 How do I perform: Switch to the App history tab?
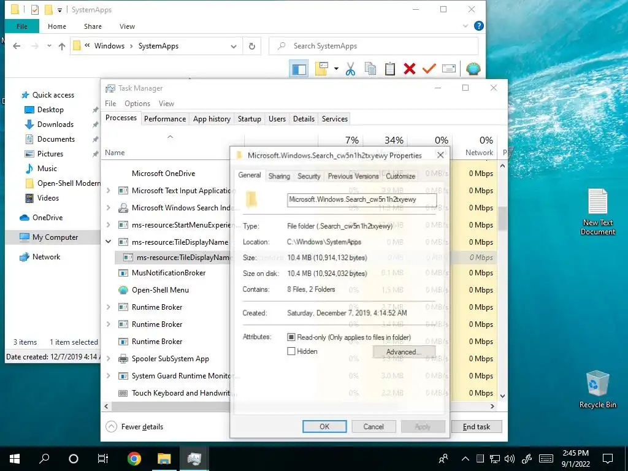(x=212, y=119)
